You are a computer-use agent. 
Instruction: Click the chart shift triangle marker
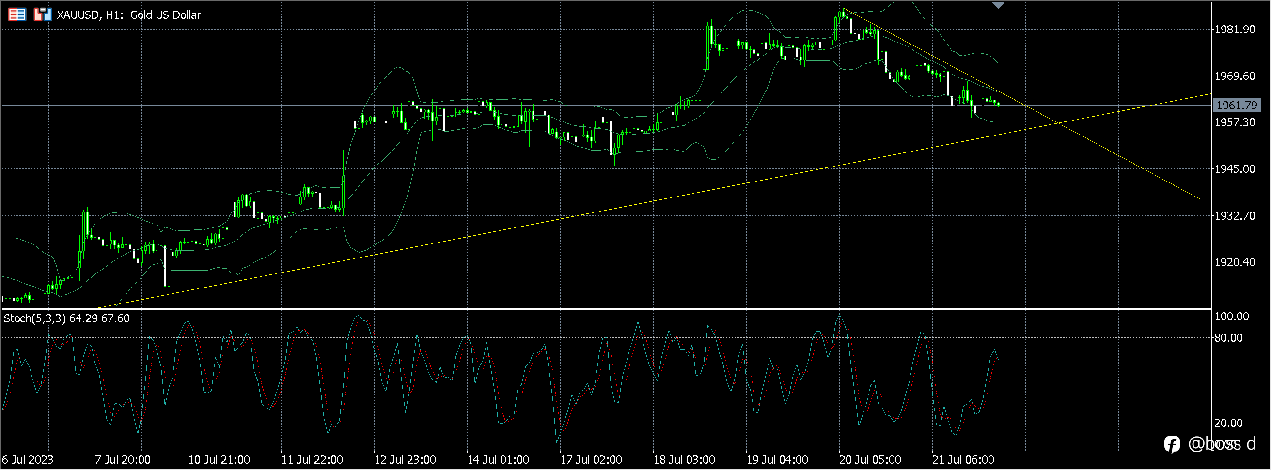[998, 5]
